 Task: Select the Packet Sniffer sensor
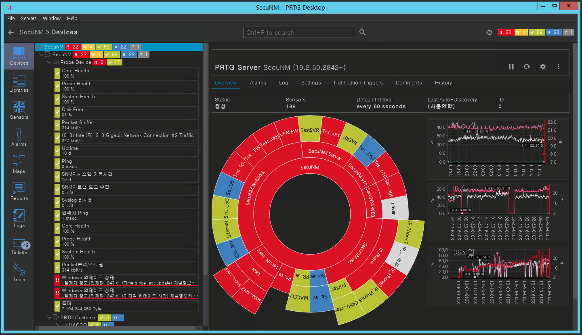(x=126, y=125)
